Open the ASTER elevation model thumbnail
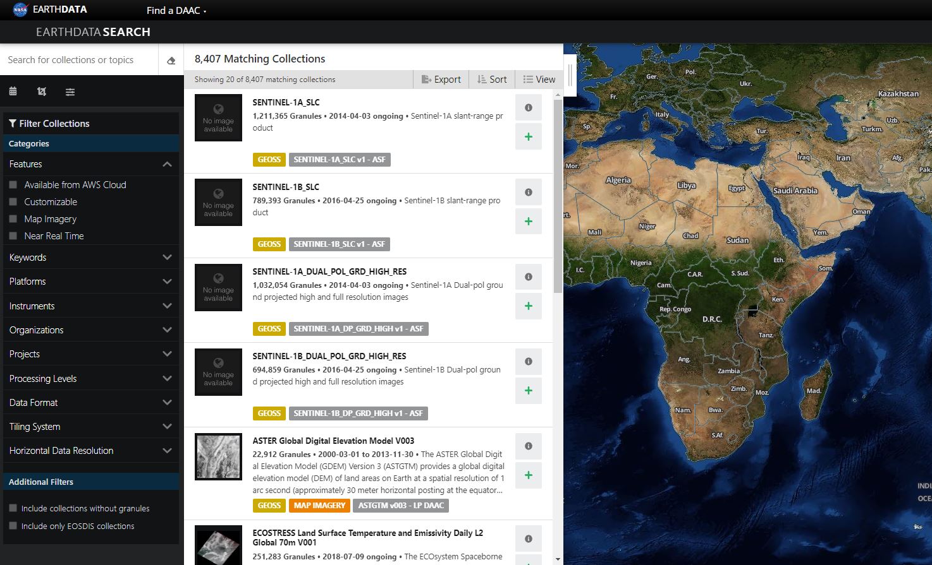 click(218, 456)
